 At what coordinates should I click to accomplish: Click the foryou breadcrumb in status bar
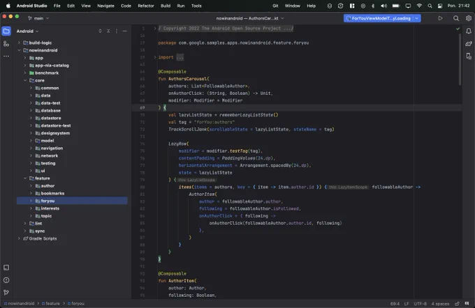[75, 303]
